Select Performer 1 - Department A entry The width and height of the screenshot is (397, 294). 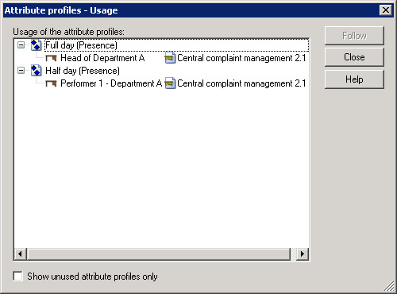click(111, 83)
